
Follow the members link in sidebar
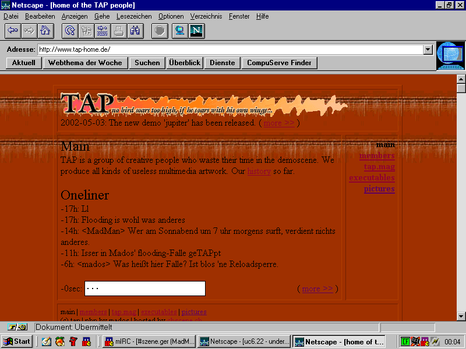point(377,156)
